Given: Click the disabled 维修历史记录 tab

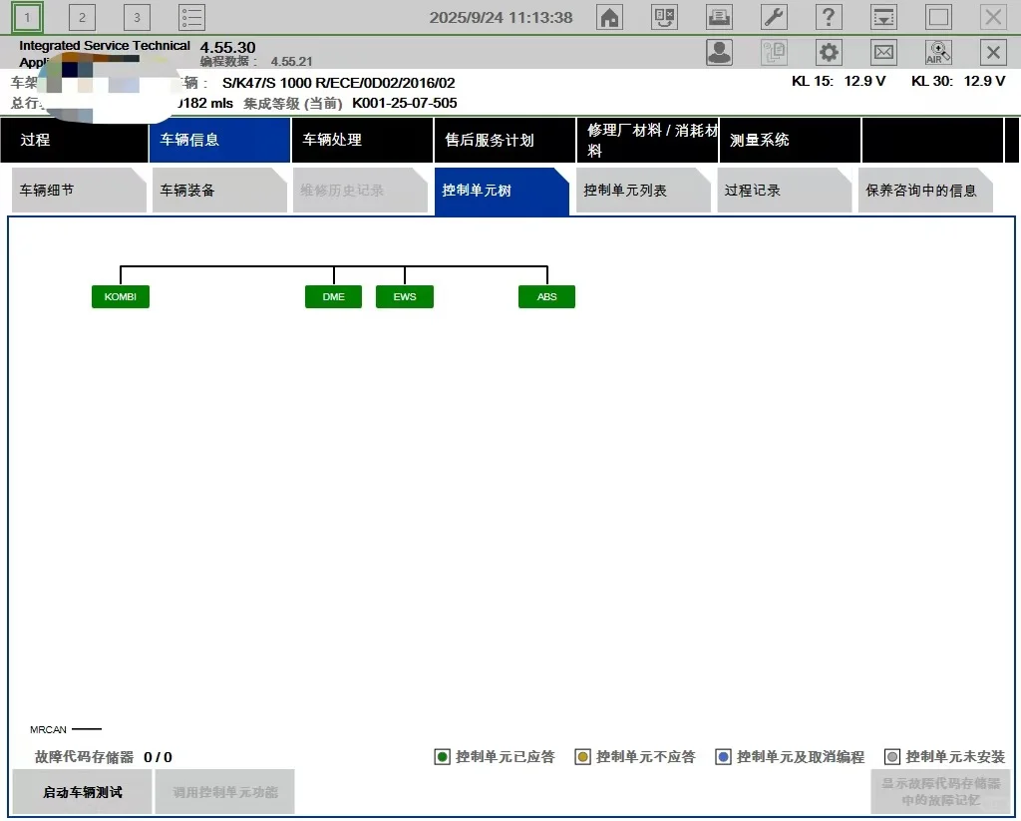Looking at the screenshot, I should (x=360, y=191).
